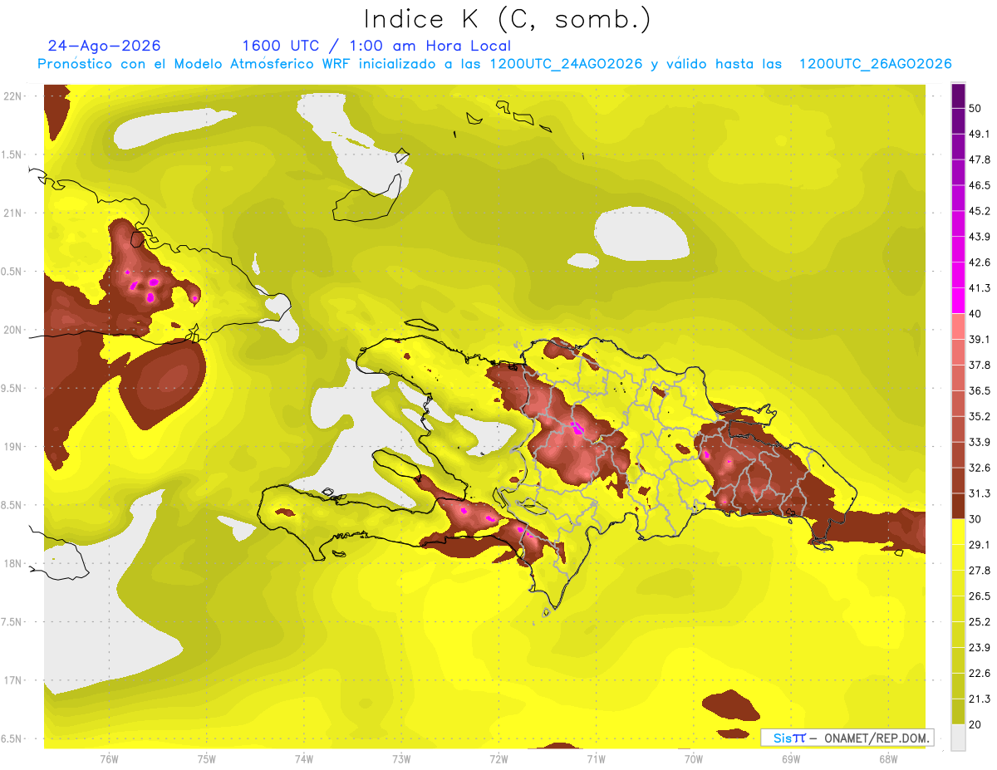Click the '21N' latitude label

12,213
